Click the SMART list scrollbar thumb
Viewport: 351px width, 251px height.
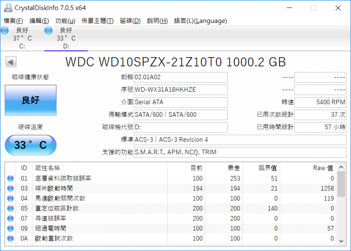[x=341, y=184]
